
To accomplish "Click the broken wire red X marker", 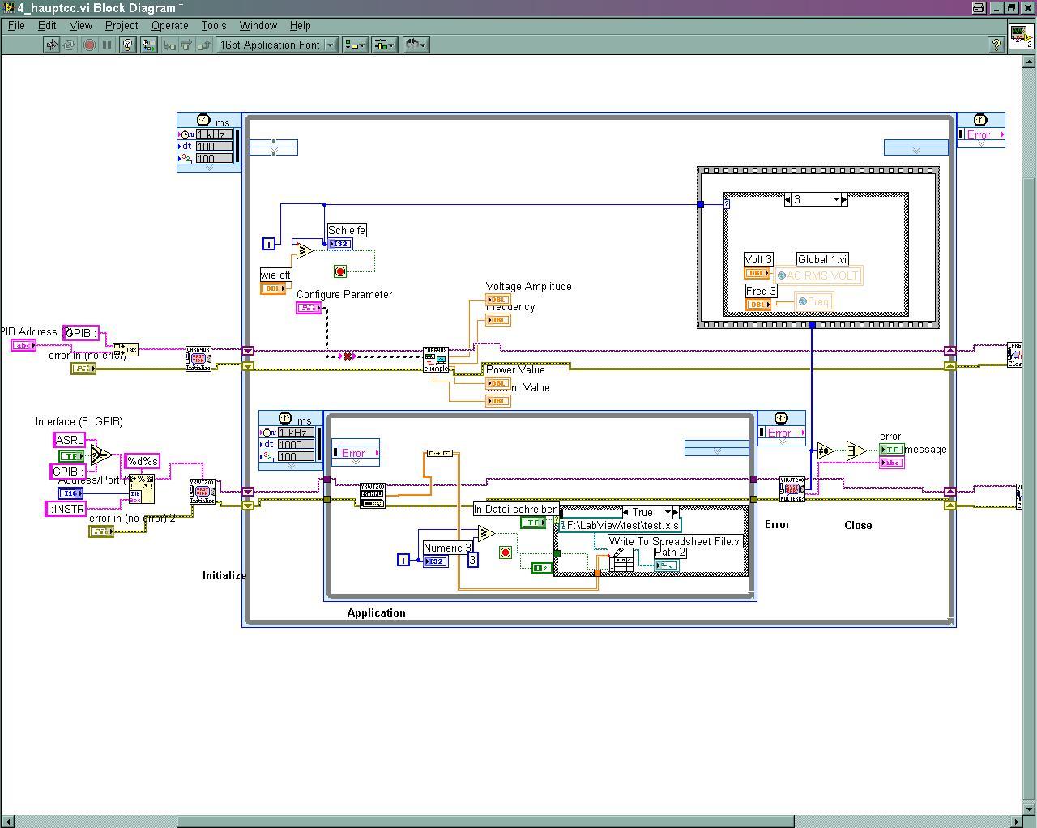I will point(348,356).
